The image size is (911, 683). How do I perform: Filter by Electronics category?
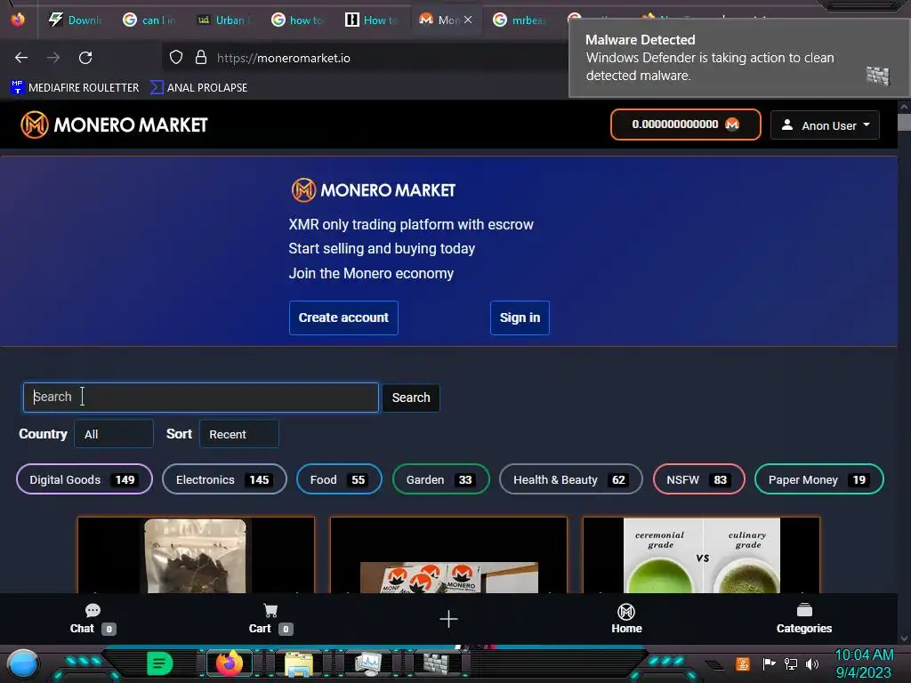pyautogui.click(x=224, y=479)
